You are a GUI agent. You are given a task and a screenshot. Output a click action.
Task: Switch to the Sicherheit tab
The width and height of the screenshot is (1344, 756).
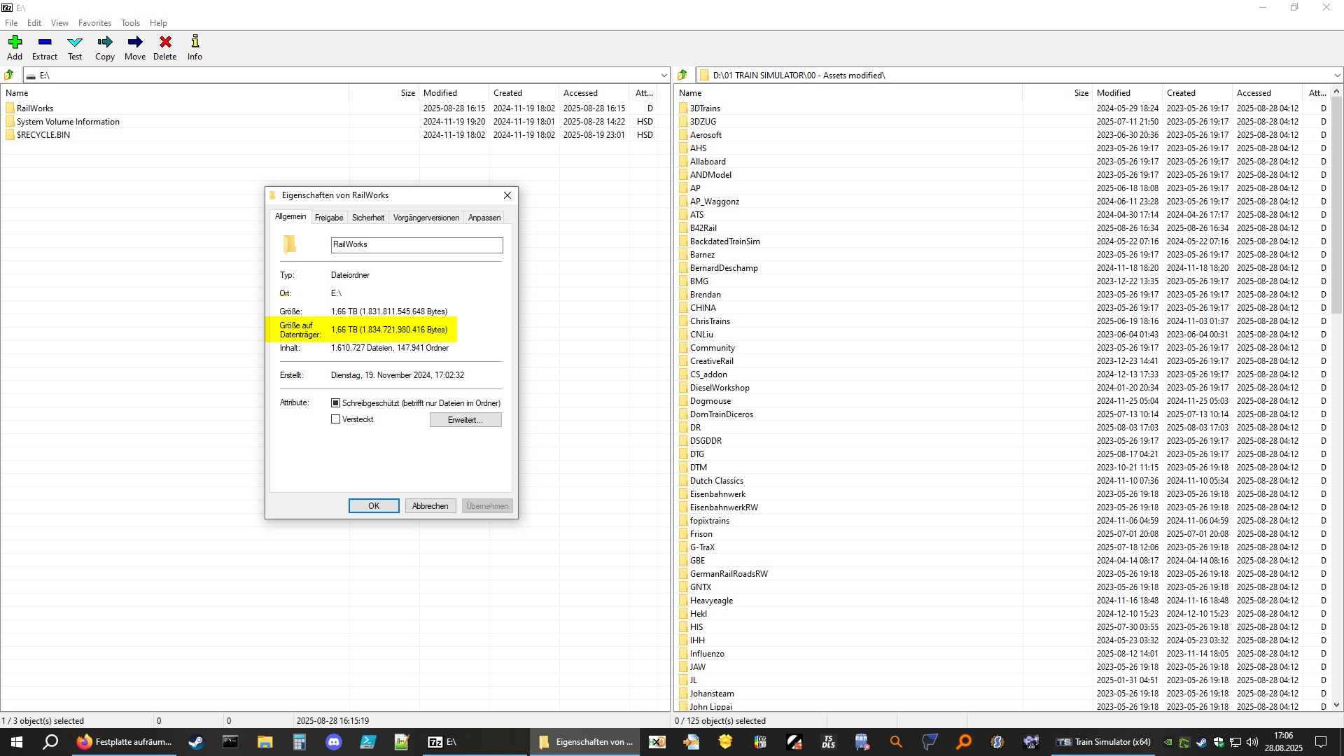(x=367, y=218)
